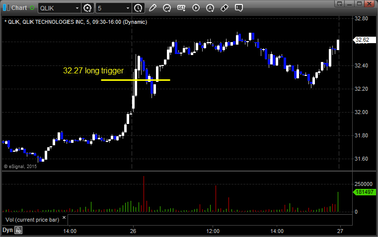Open the alerts "A" circle menu
The image size is (378, 237).
coord(210,8)
